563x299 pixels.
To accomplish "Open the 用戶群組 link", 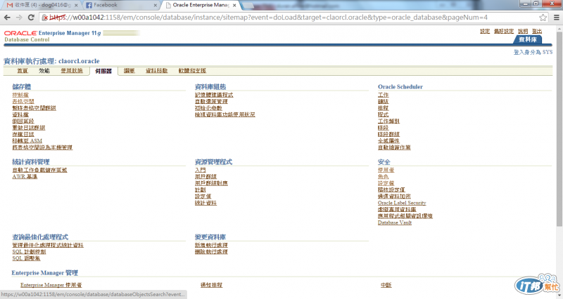I will (x=205, y=177).
